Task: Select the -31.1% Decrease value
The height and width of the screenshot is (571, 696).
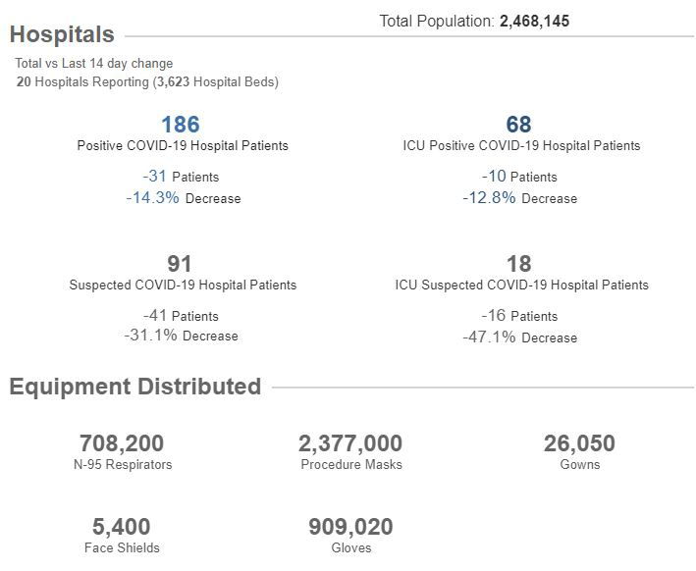Action: [x=181, y=336]
